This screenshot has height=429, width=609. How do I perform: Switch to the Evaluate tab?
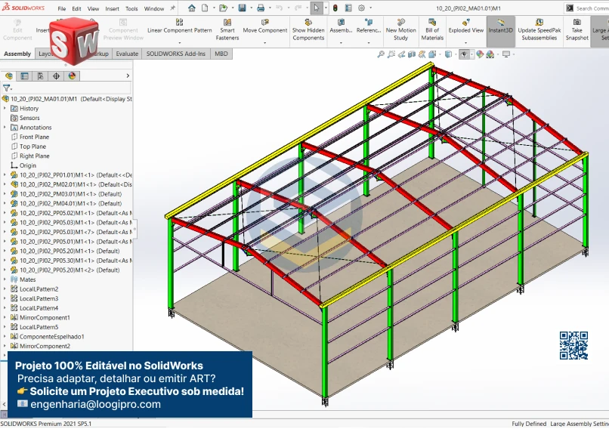[127, 54]
